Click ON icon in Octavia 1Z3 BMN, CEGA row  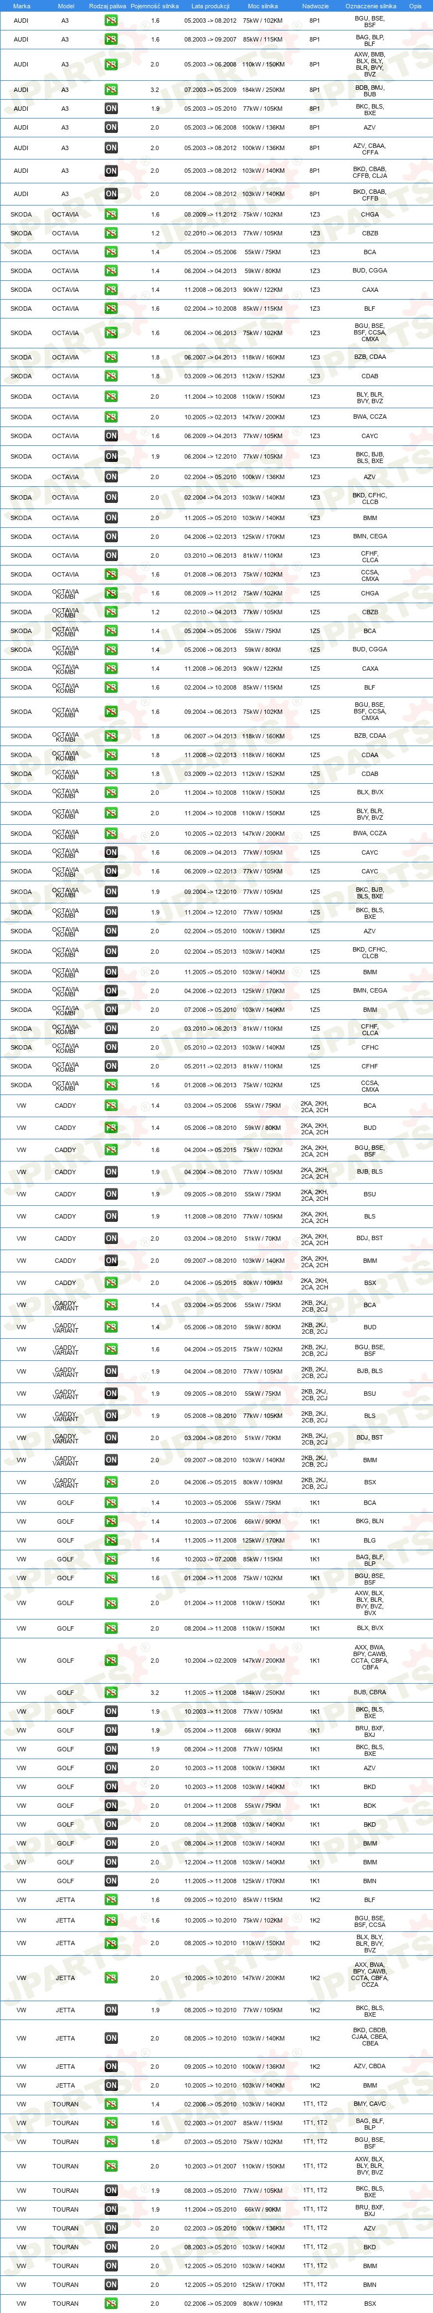111,537
